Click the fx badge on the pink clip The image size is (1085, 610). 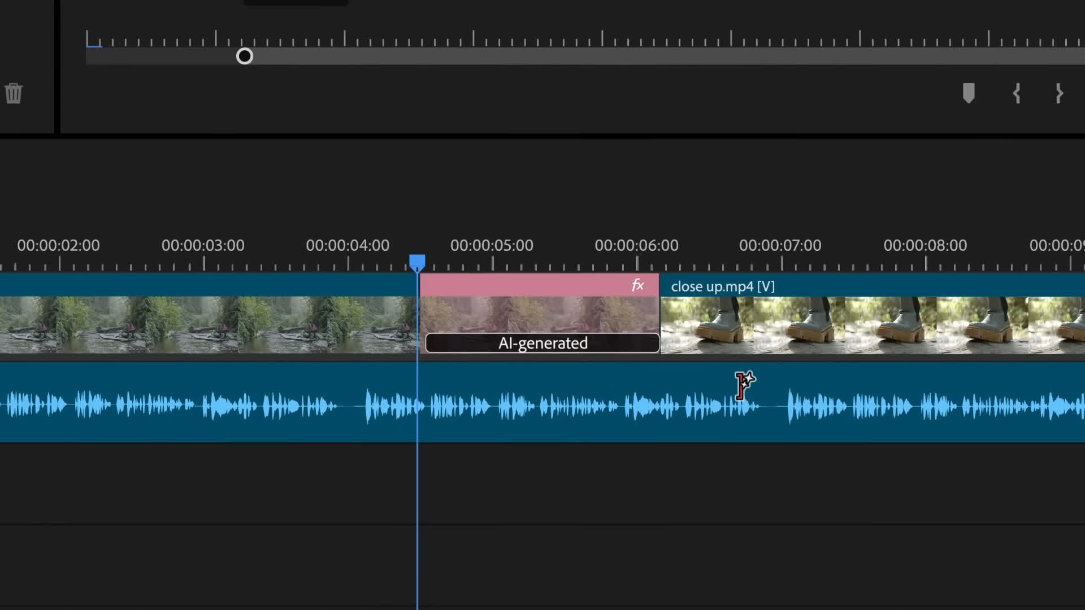[637, 286]
